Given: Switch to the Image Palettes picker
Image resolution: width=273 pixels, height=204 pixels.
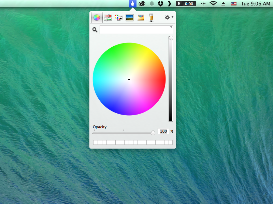Looking at the screenshot, I should pyautogui.click(x=130, y=17).
